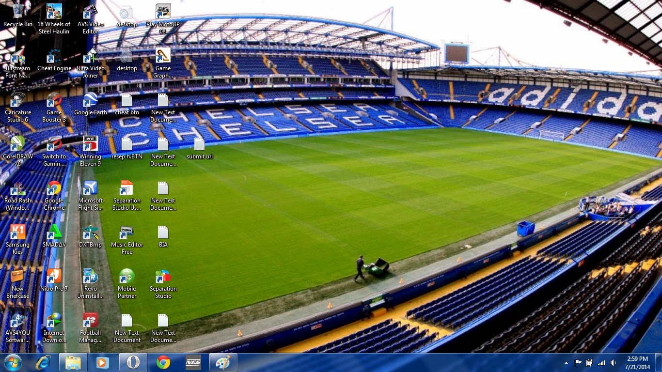The image size is (662, 372).
Task: Open the Windows Start menu
Action: tap(13, 362)
